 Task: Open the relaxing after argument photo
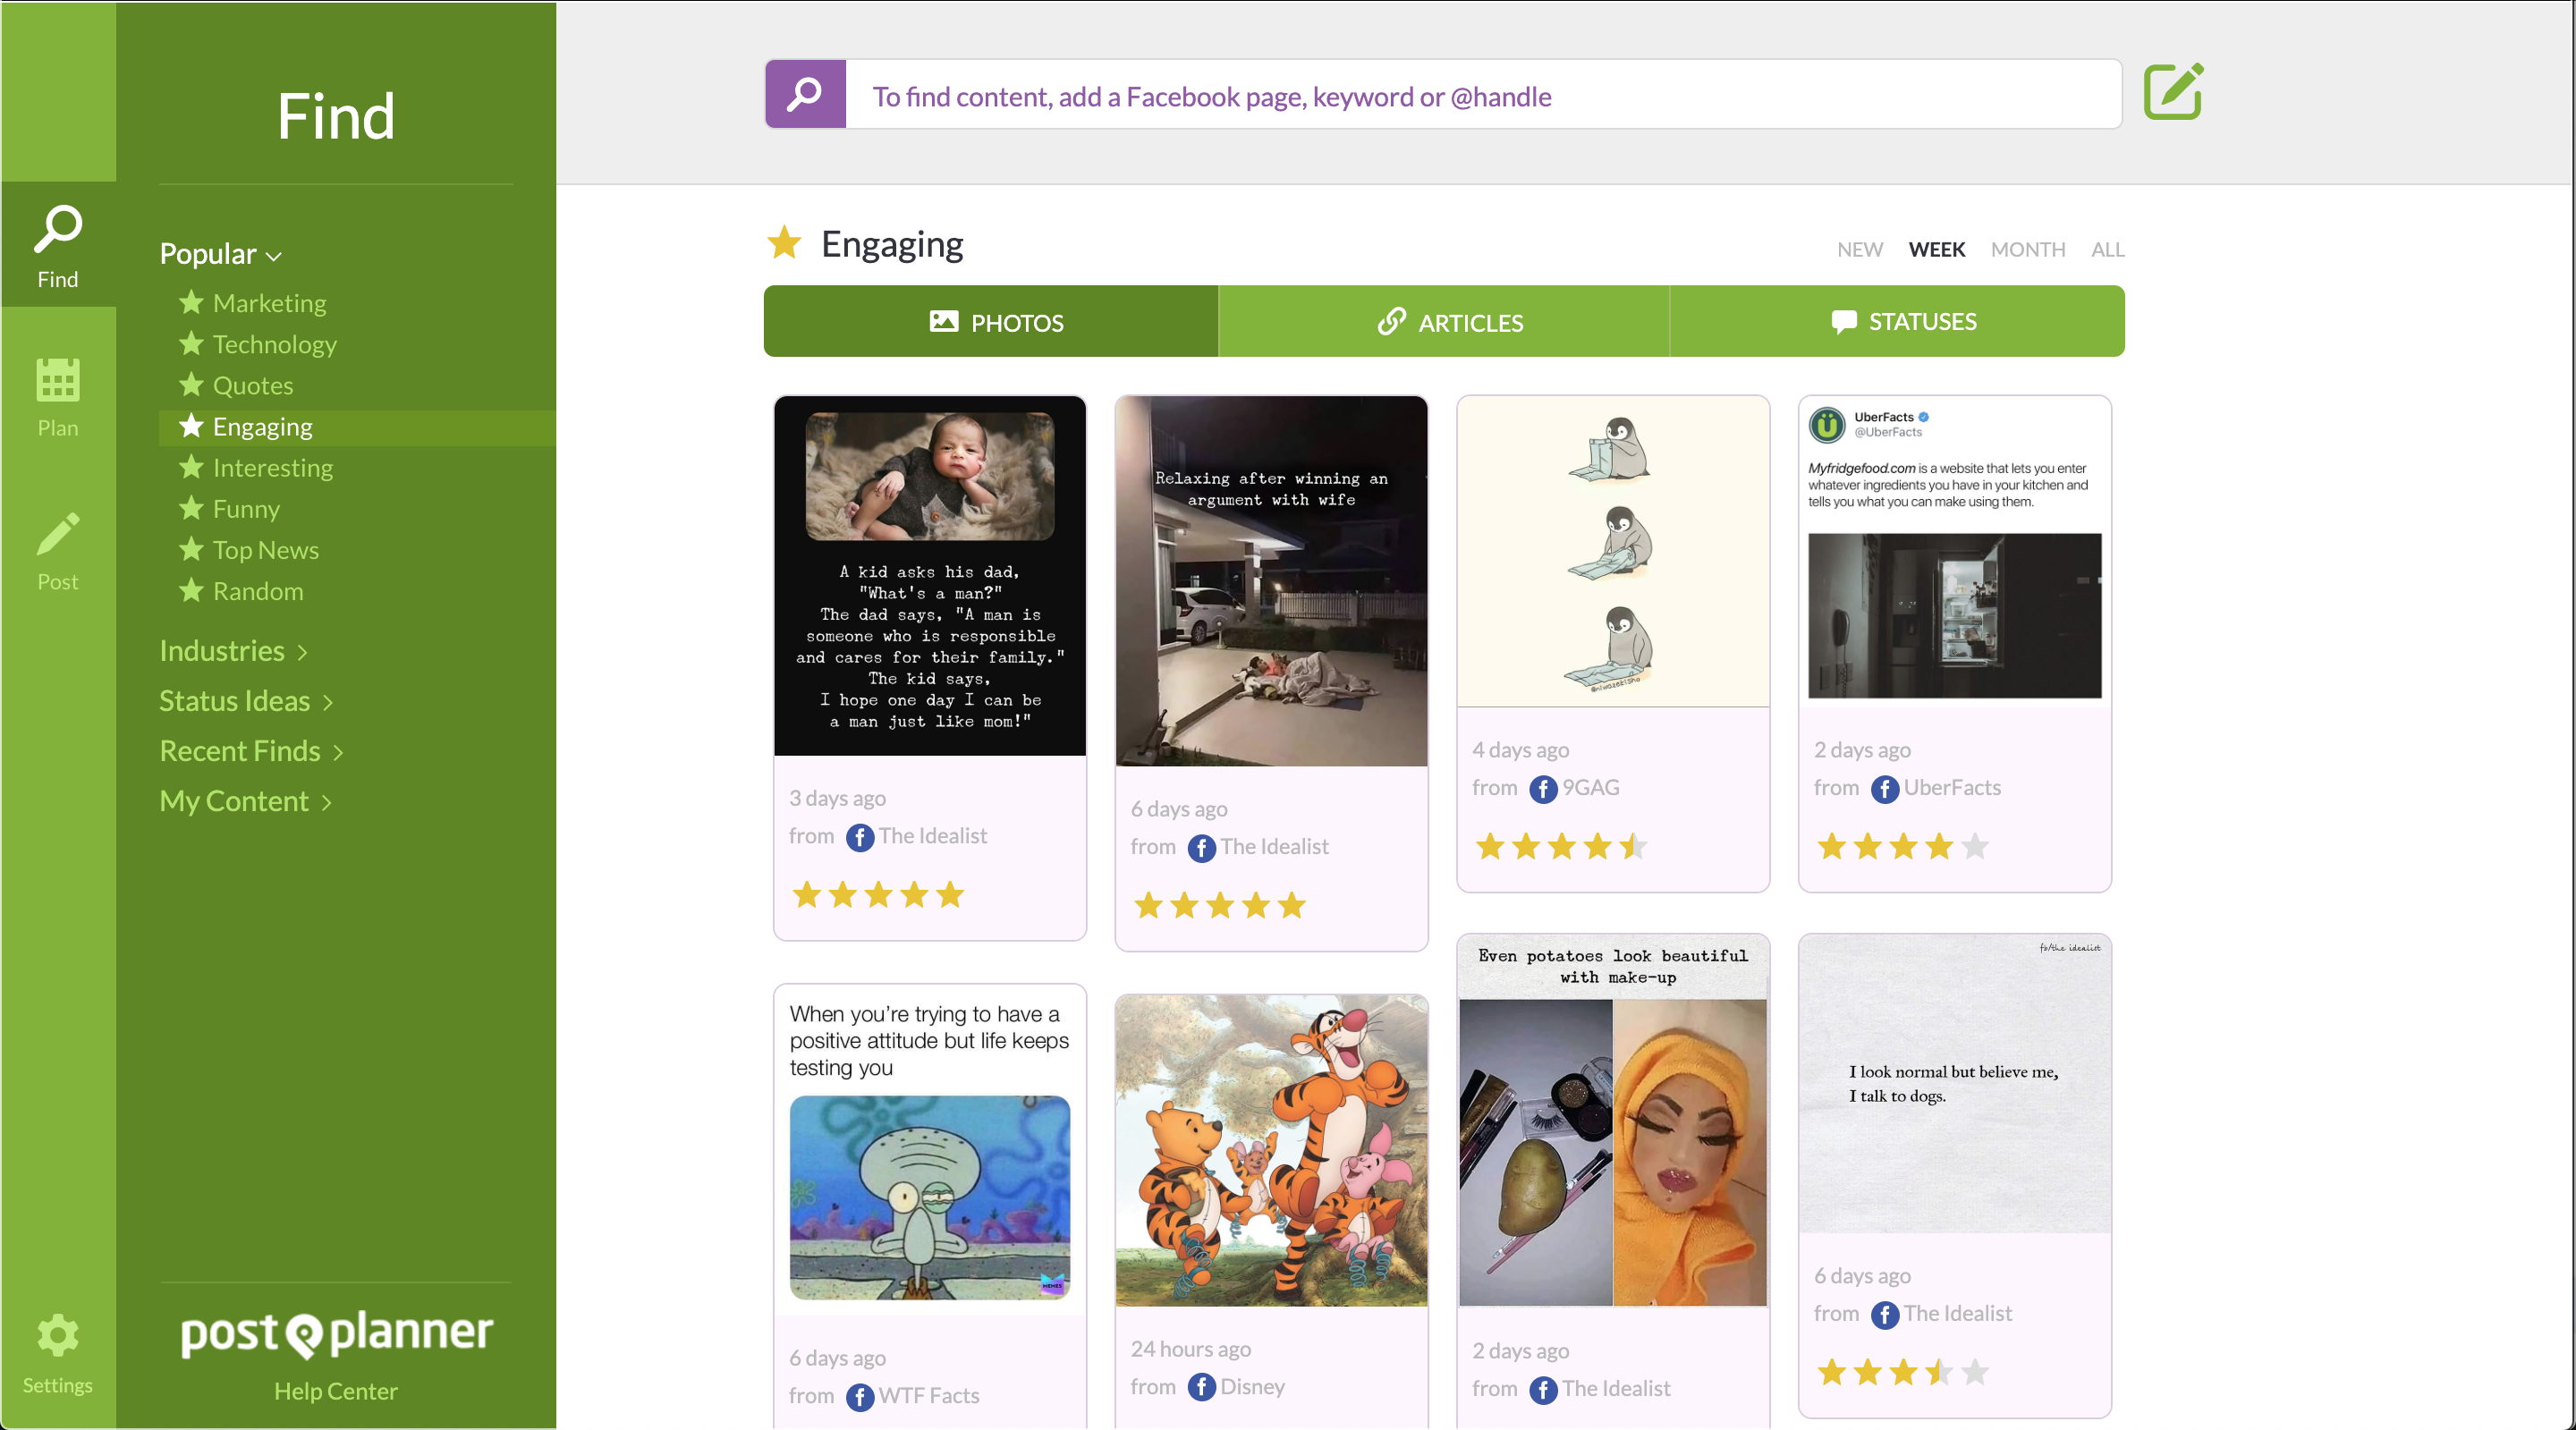click(x=1271, y=581)
